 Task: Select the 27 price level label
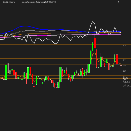pos(124,60)
